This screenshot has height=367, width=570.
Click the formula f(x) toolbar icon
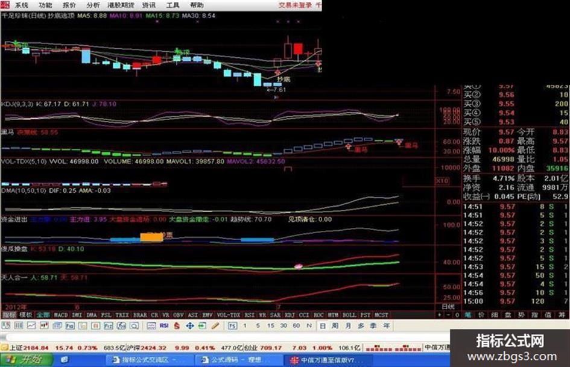pyautogui.click(x=121, y=326)
